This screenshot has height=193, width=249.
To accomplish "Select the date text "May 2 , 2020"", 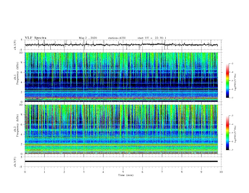I will (88, 38).
